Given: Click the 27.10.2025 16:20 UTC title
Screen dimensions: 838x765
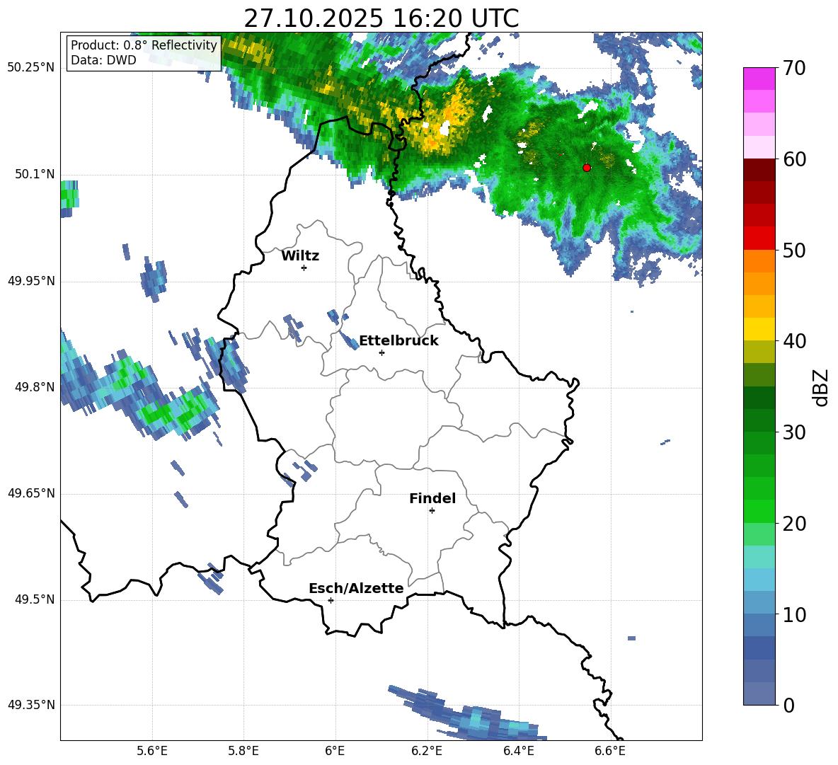Looking at the screenshot, I should point(381,18).
